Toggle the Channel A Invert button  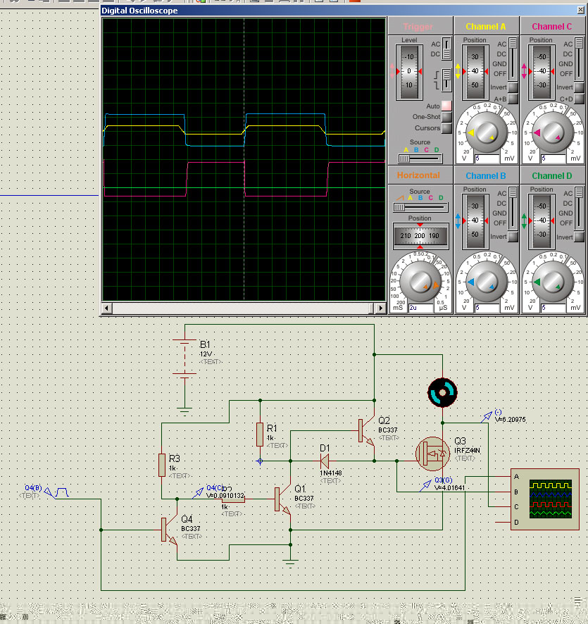(513, 87)
